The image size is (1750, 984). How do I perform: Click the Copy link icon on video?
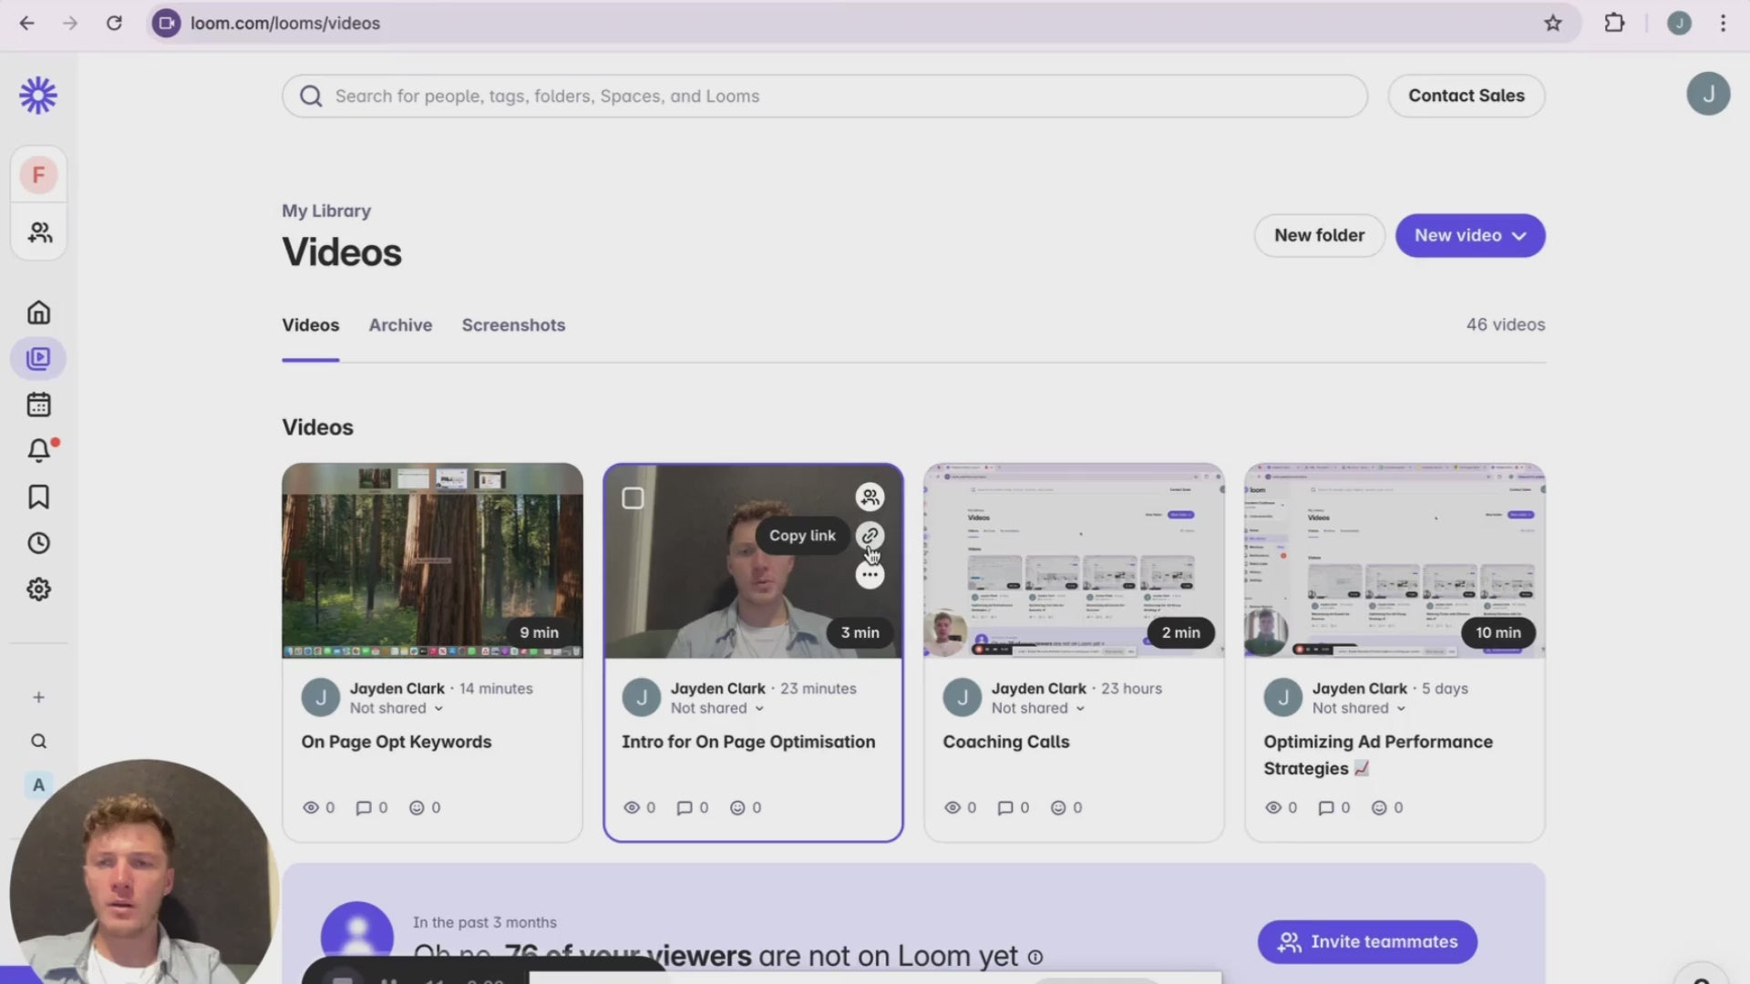[x=870, y=536]
